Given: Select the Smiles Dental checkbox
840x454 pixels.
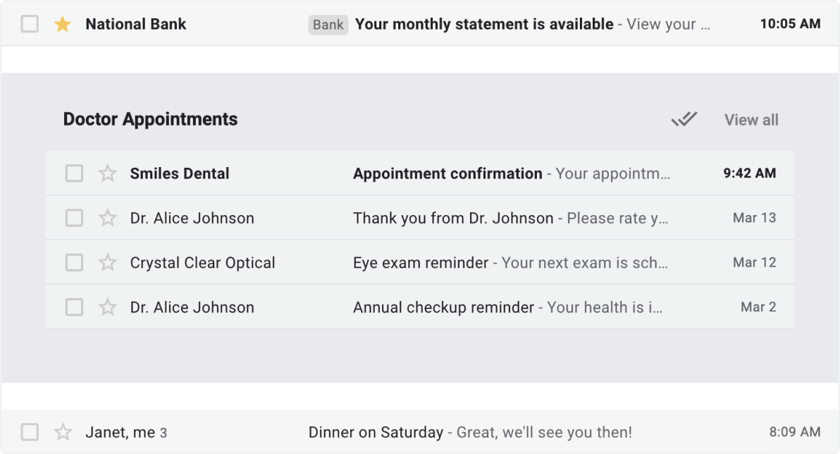Looking at the screenshot, I should pyautogui.click(x=73, y=173).
